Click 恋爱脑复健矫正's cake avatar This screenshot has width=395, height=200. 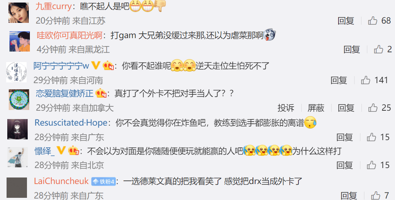19,99
